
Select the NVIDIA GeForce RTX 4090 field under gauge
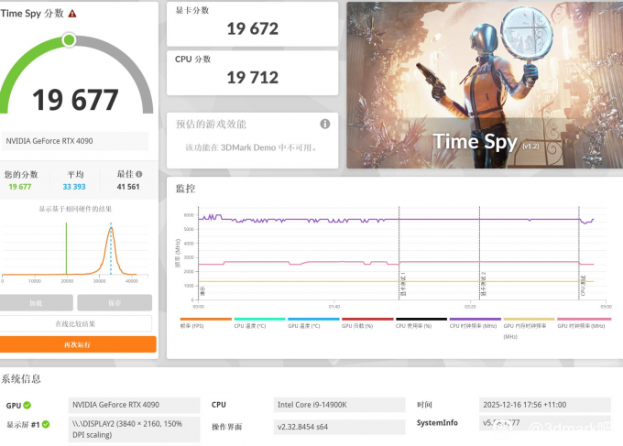[x=75, y=141]
